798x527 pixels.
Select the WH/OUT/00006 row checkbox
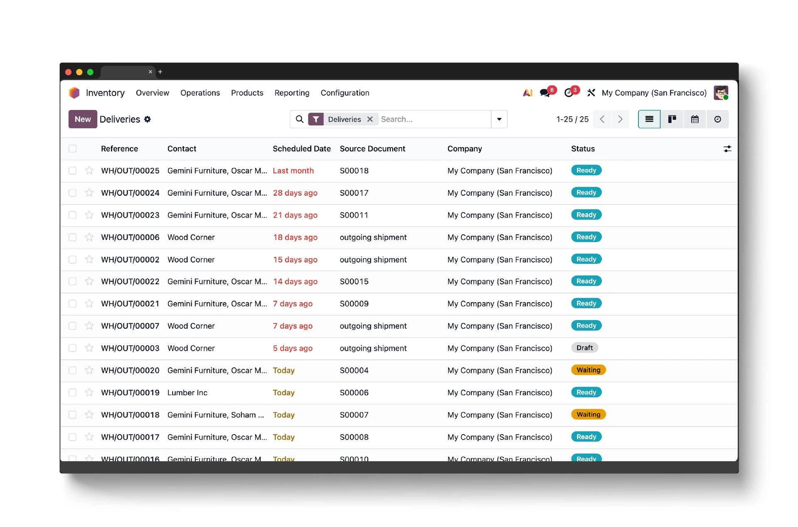pyautogui.click(x=73, y=237)
